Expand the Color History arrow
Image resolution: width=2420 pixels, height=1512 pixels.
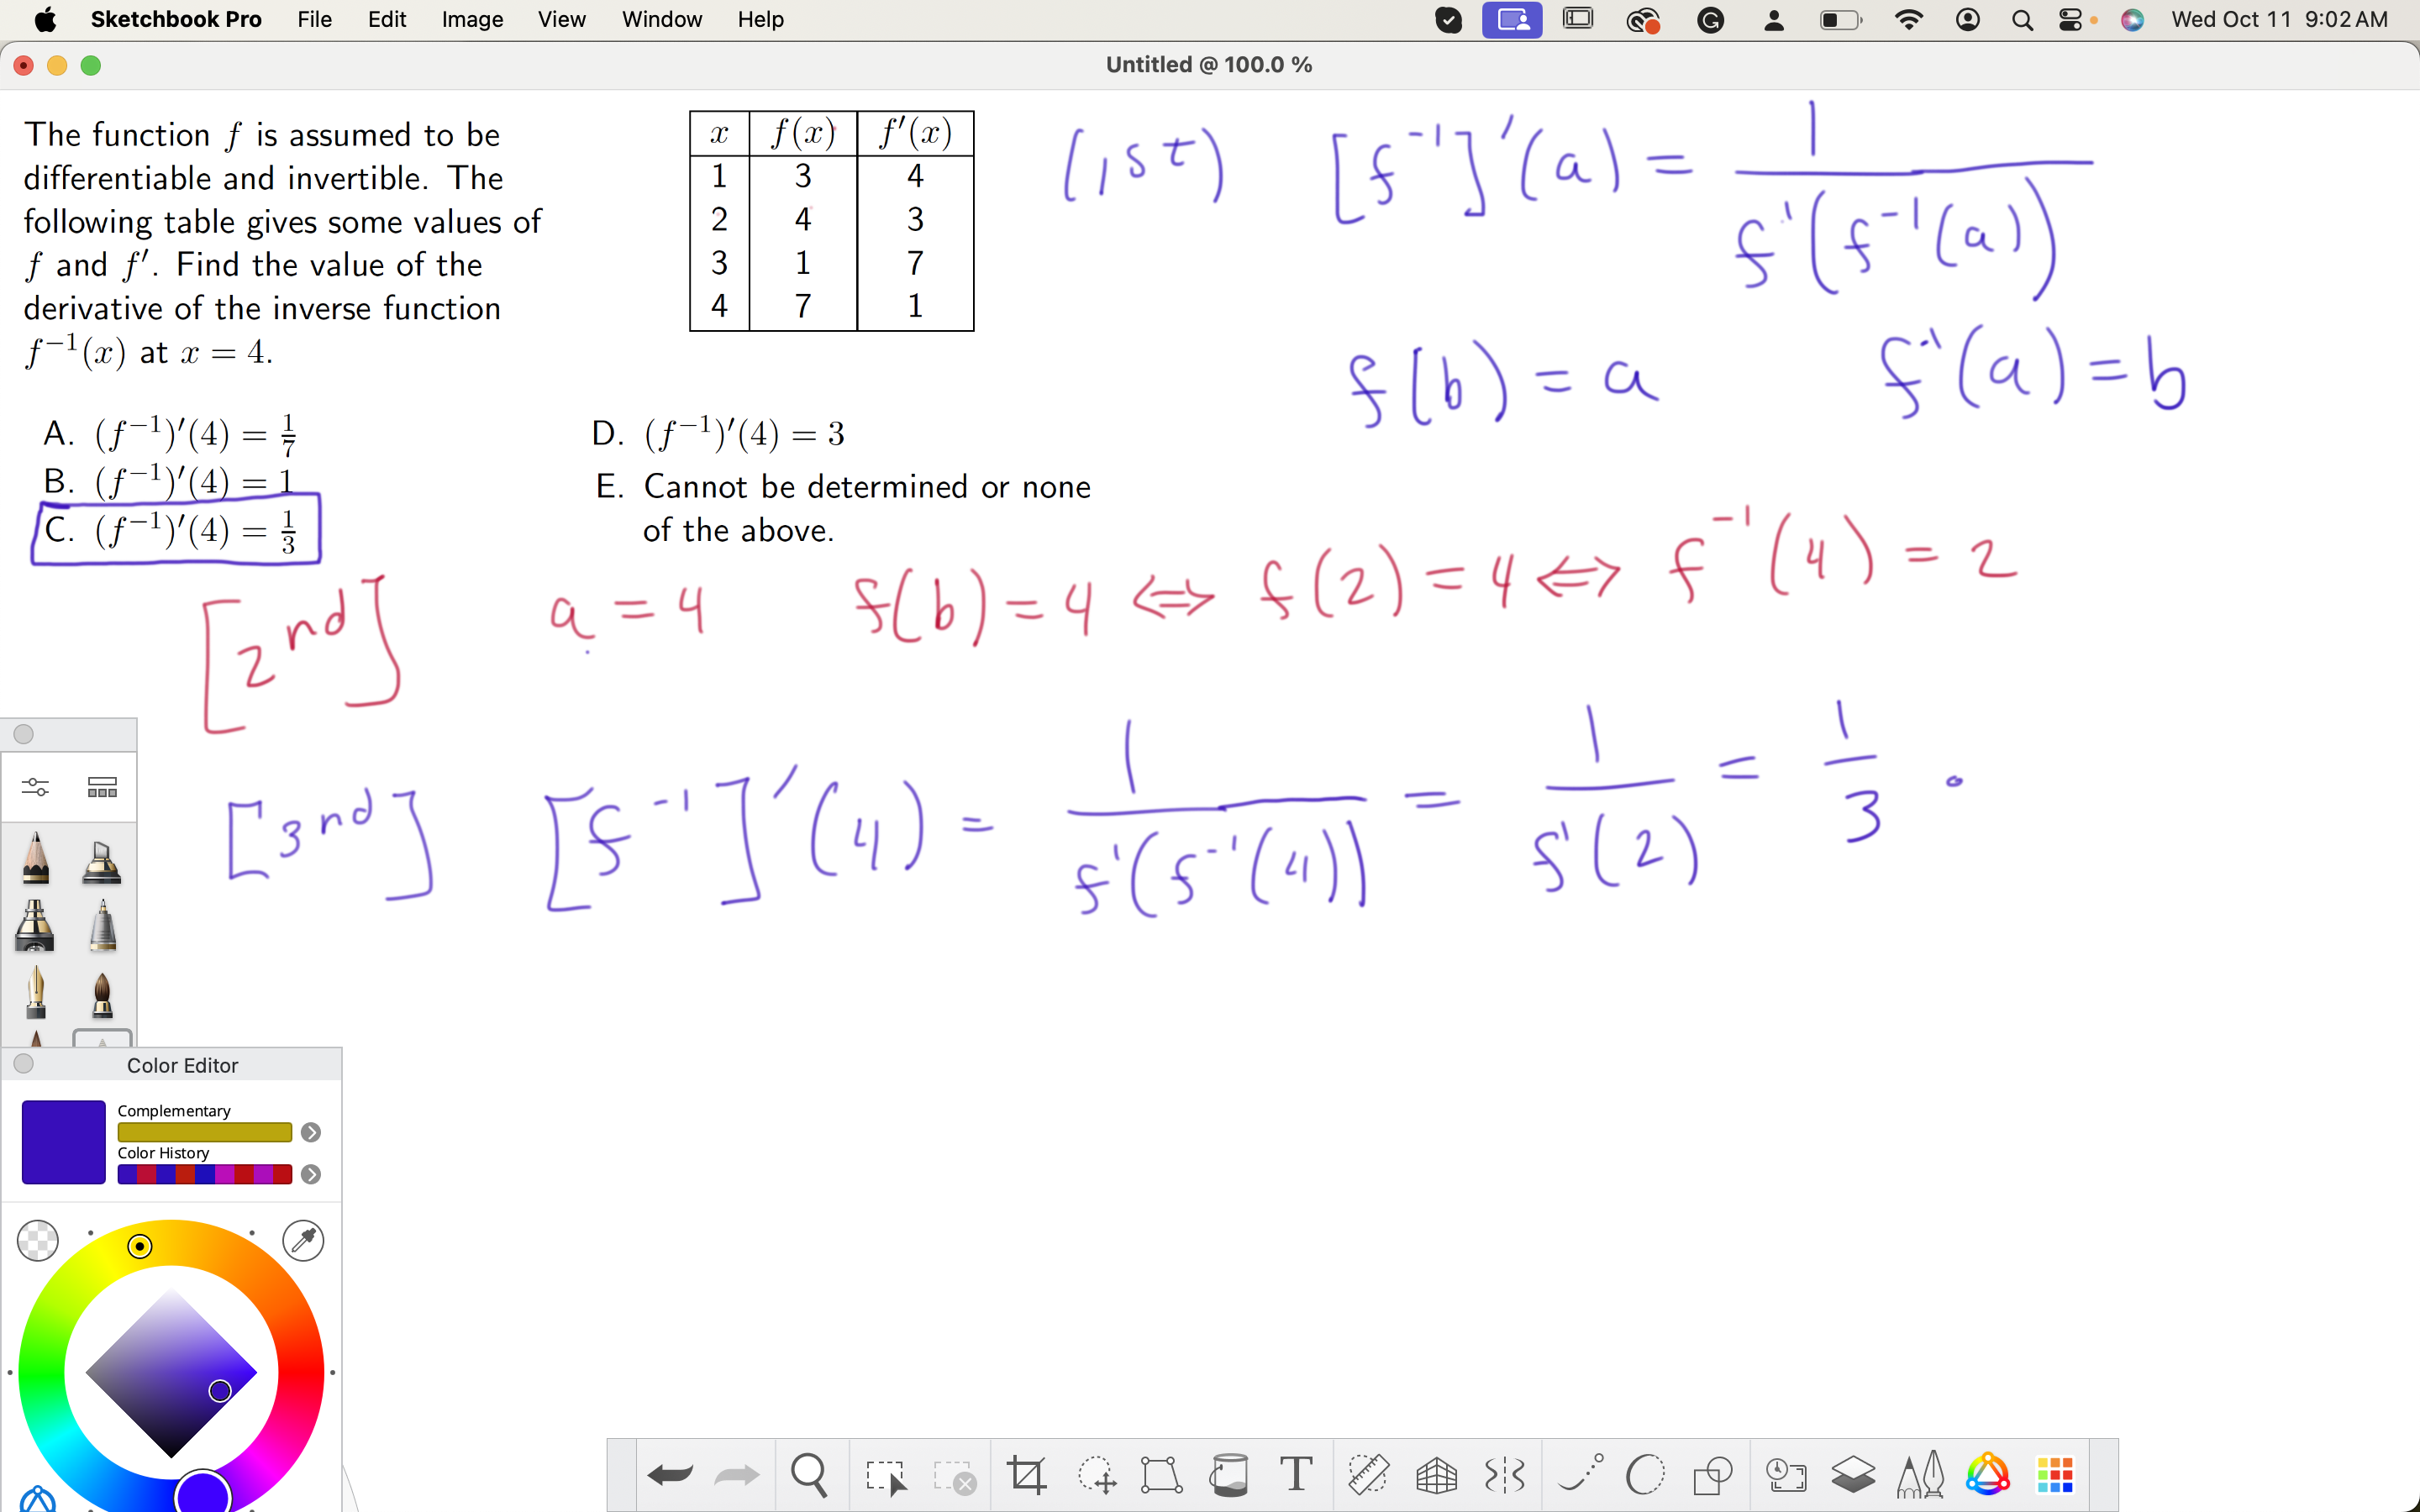tap(311, 1174)
